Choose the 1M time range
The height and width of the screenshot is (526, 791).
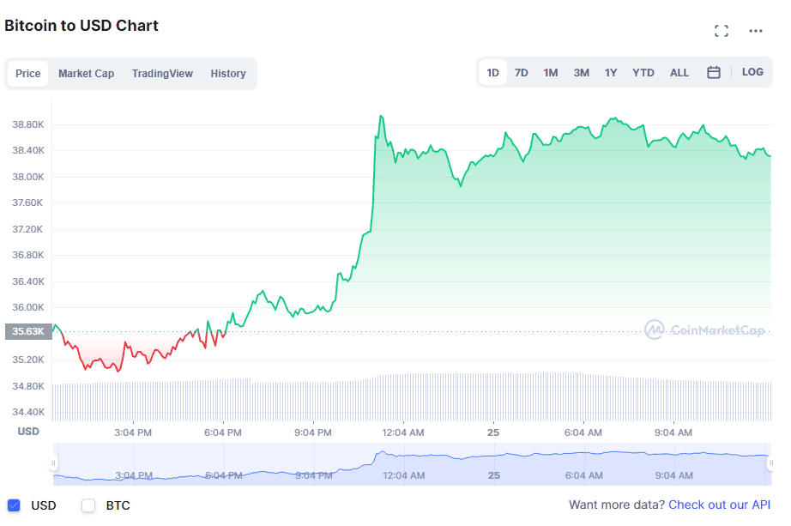tap(551, 73)
